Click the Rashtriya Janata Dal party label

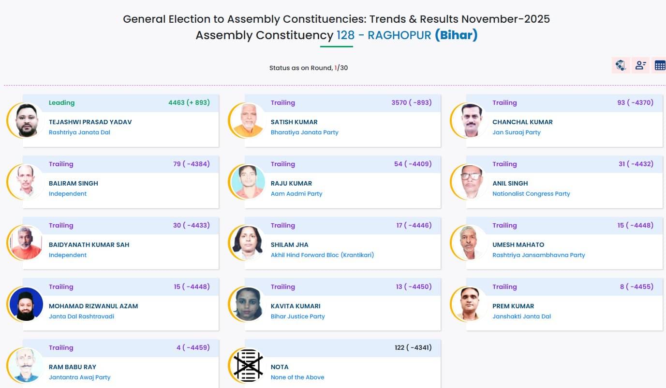click(x=79, y=132)
